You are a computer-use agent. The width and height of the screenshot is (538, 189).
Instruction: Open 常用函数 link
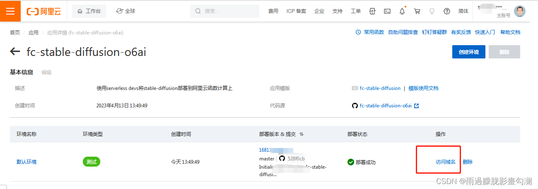pos(374,32)
